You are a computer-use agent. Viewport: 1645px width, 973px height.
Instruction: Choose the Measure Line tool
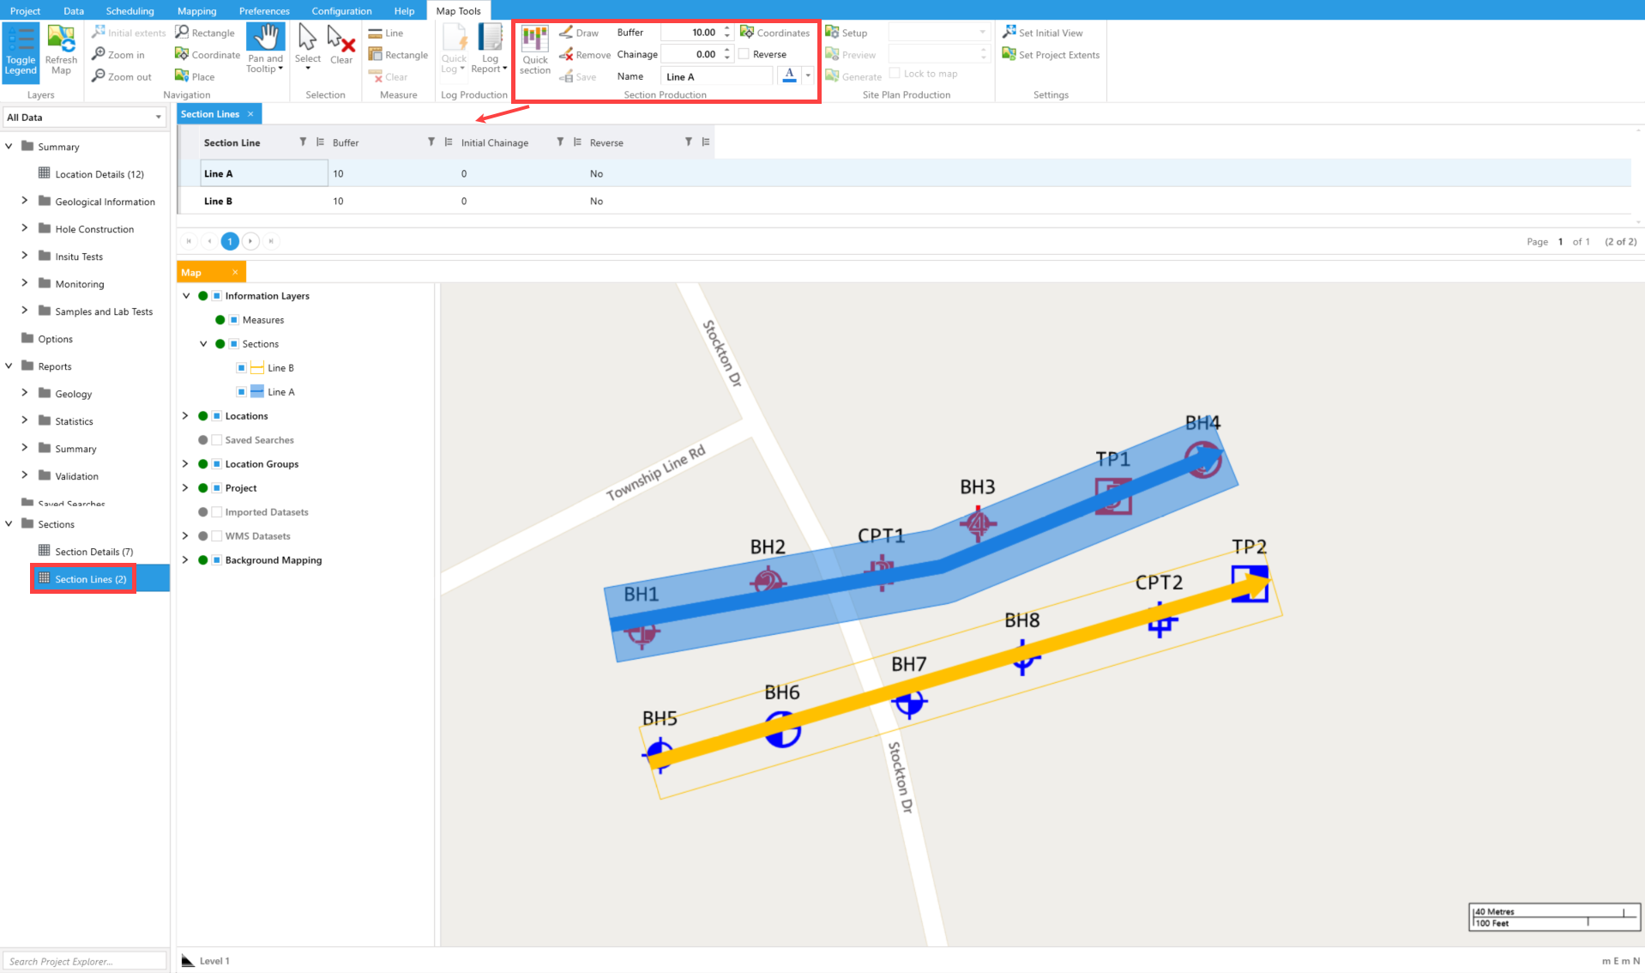(x=386, y=33)
